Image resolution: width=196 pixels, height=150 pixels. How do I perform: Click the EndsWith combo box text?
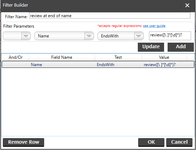pos(110,36)
